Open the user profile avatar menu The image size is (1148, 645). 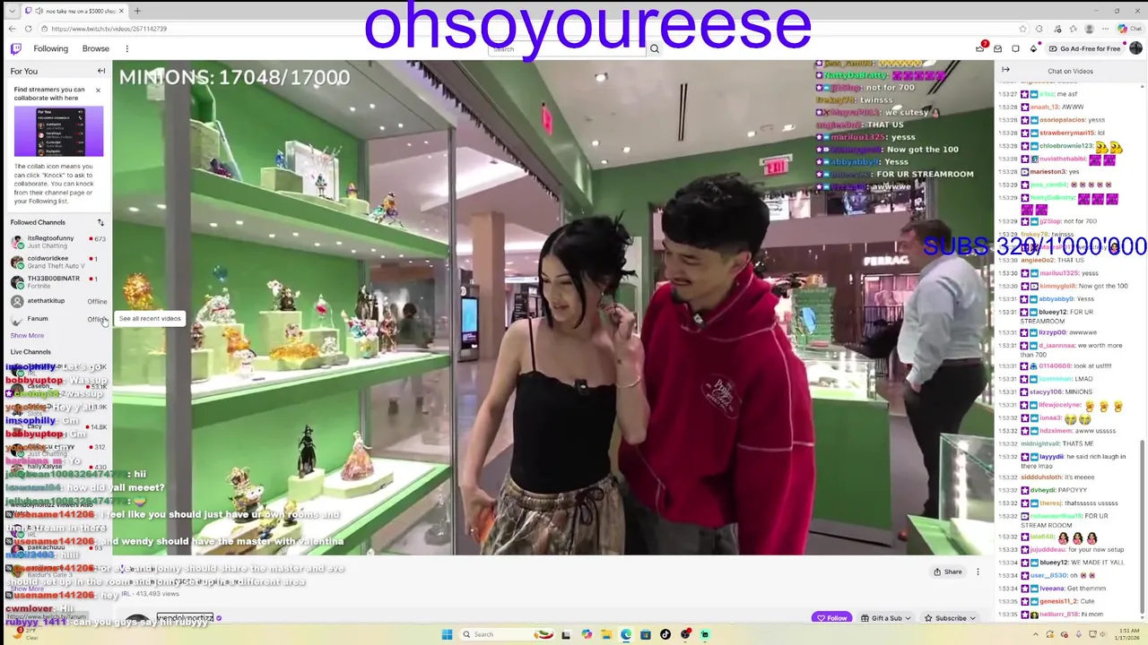click(x=1136, y=48)
